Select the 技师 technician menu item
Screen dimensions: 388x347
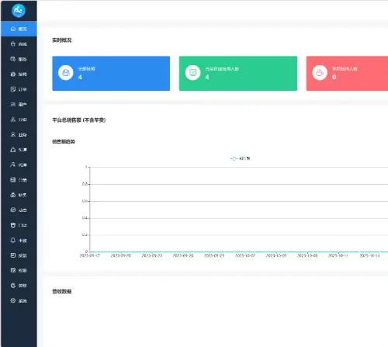[19, 75]
